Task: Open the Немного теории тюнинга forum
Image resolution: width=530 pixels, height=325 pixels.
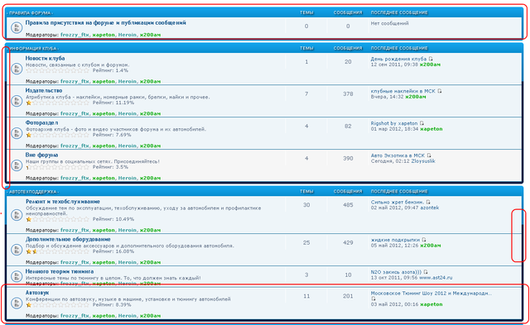Action: tap(60, 271)
